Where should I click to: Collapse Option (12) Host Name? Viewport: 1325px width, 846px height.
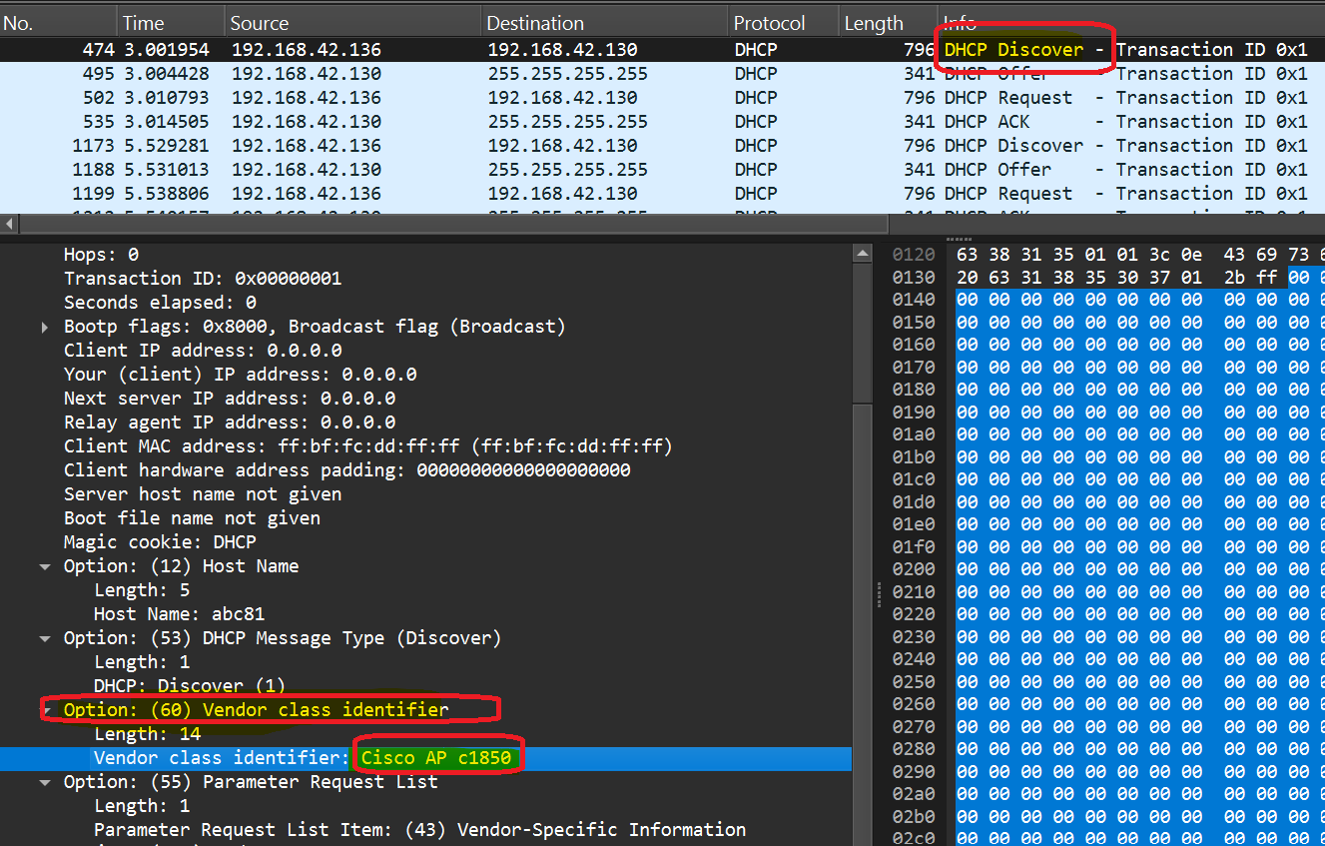tap(44, 565)
